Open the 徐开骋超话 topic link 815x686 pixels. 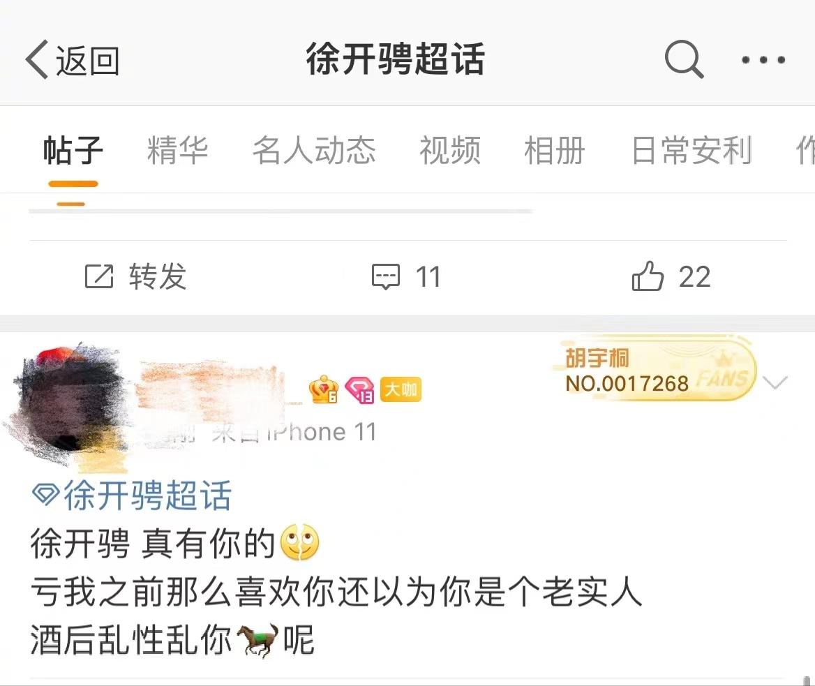tap(148, 495)
